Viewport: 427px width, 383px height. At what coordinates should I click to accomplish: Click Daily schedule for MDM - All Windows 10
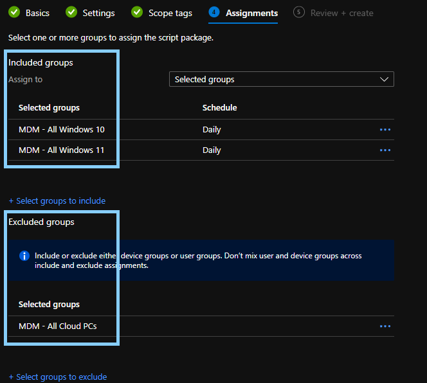click(212, 130)
